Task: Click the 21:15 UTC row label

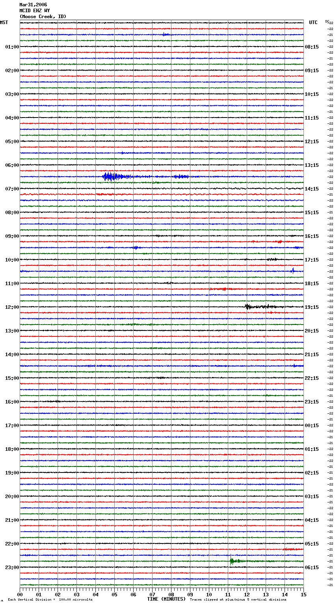Action: point(312,355)
